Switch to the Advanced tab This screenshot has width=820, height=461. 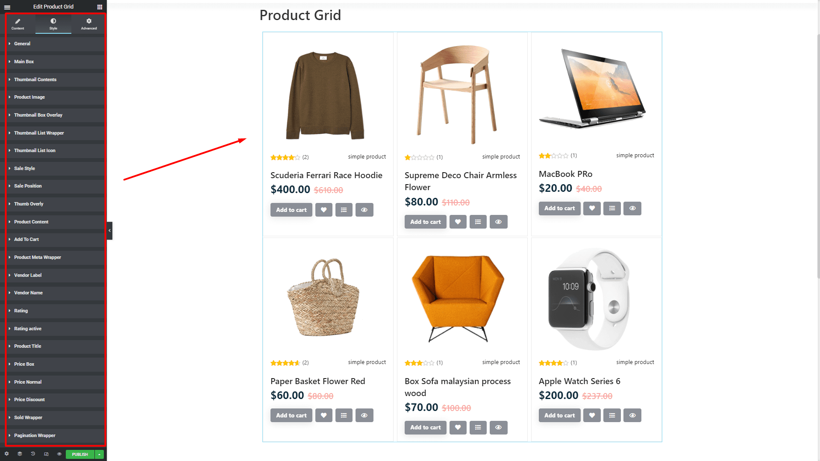tap(89, 24)
